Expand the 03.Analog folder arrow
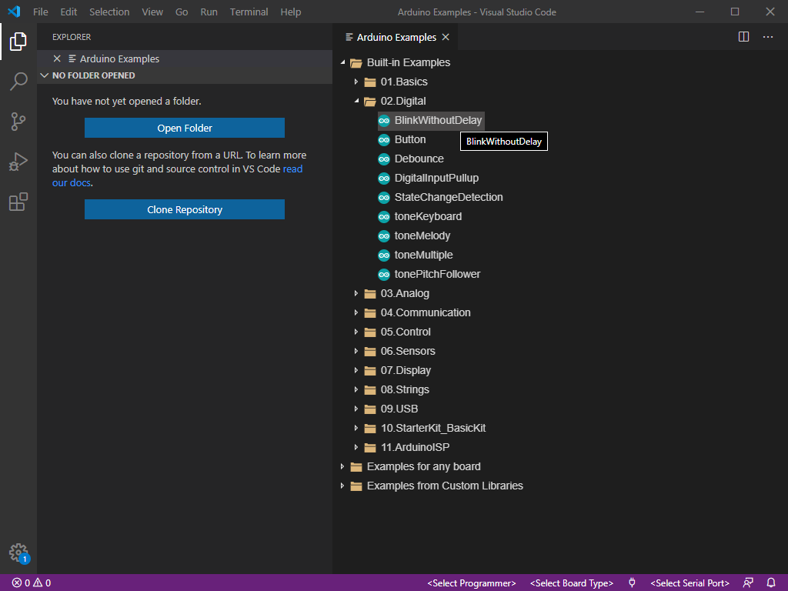 pyautogui.click(x=356, y=293)
